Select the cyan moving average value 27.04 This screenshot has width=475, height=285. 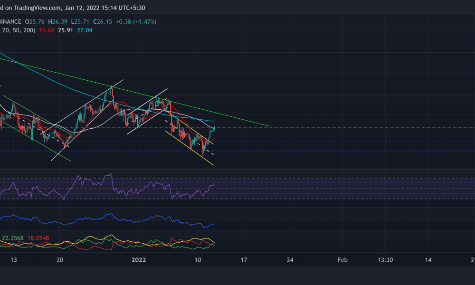(85, 30)
